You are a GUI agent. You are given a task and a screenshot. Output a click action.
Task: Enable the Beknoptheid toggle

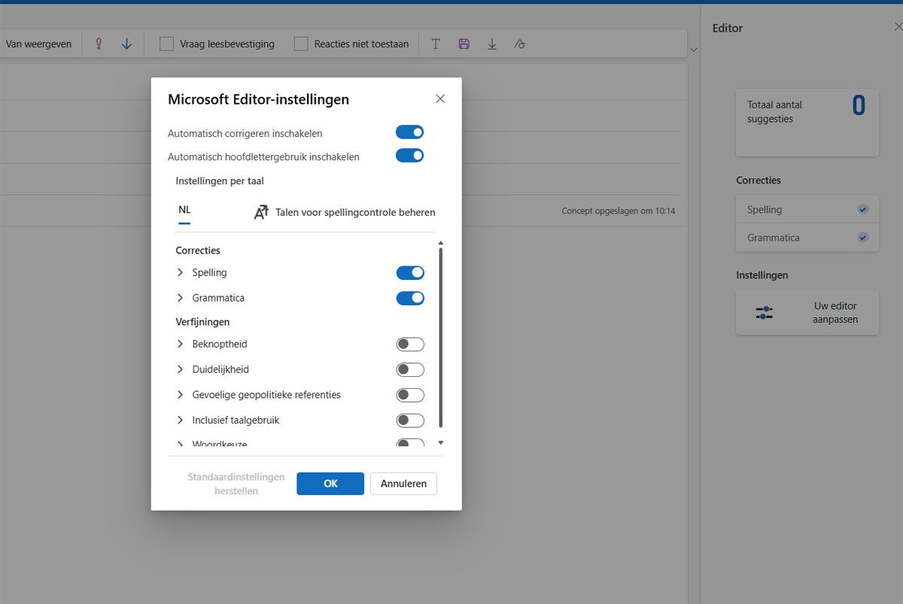click(x=410, y=344)
